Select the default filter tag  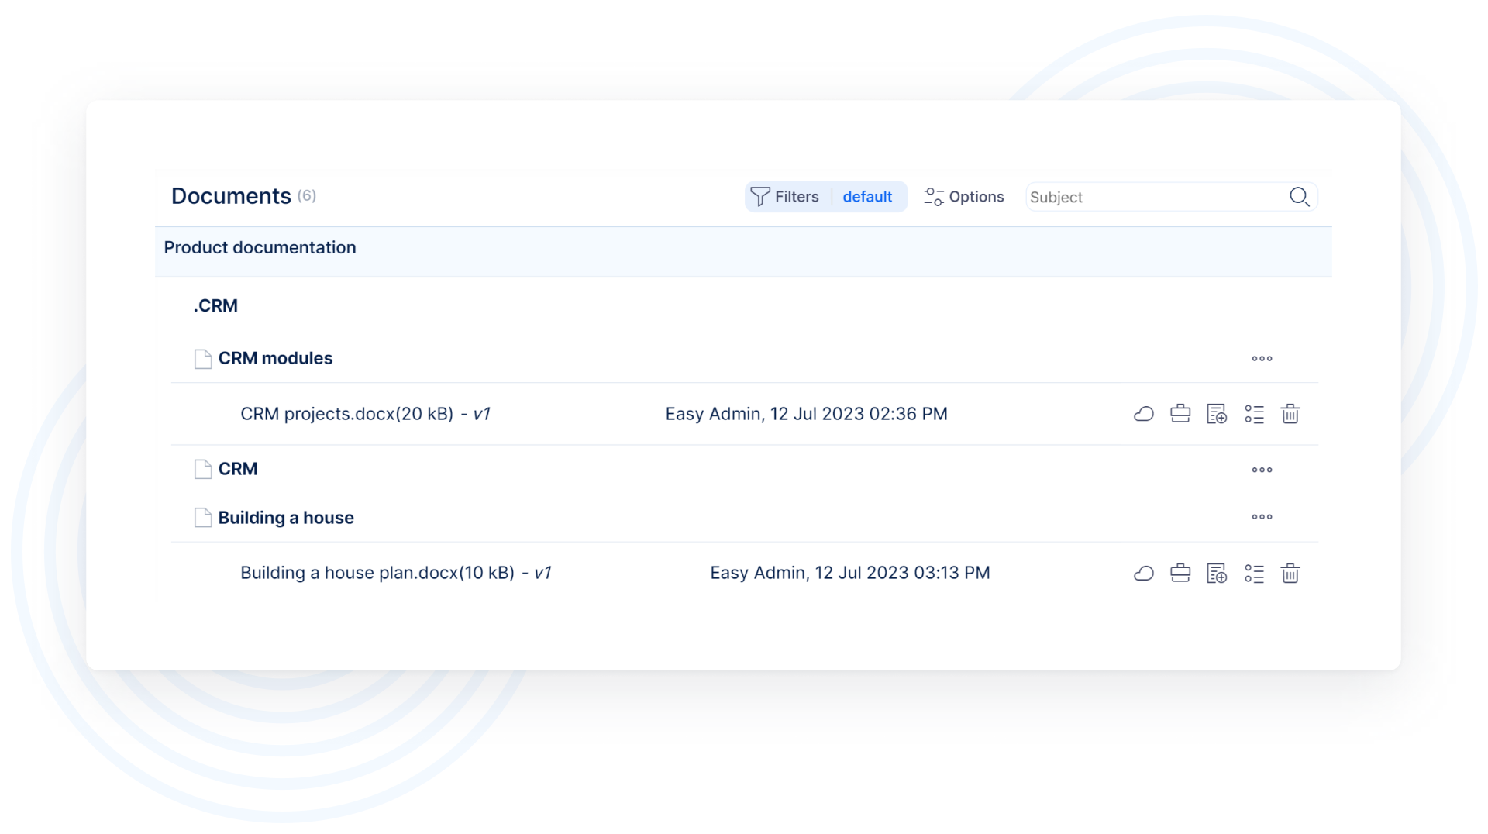coord(867,197)
